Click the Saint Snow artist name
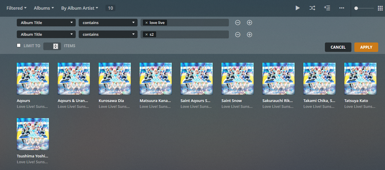This screenshot has width=385, height=170. pyautogui.click(x=232, y=101)
